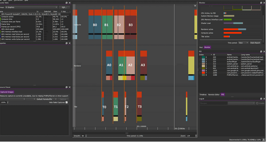Undock the Properties panel
This screenshot has height=143, width=268.
pyautogui.click(x=67, y=43)
